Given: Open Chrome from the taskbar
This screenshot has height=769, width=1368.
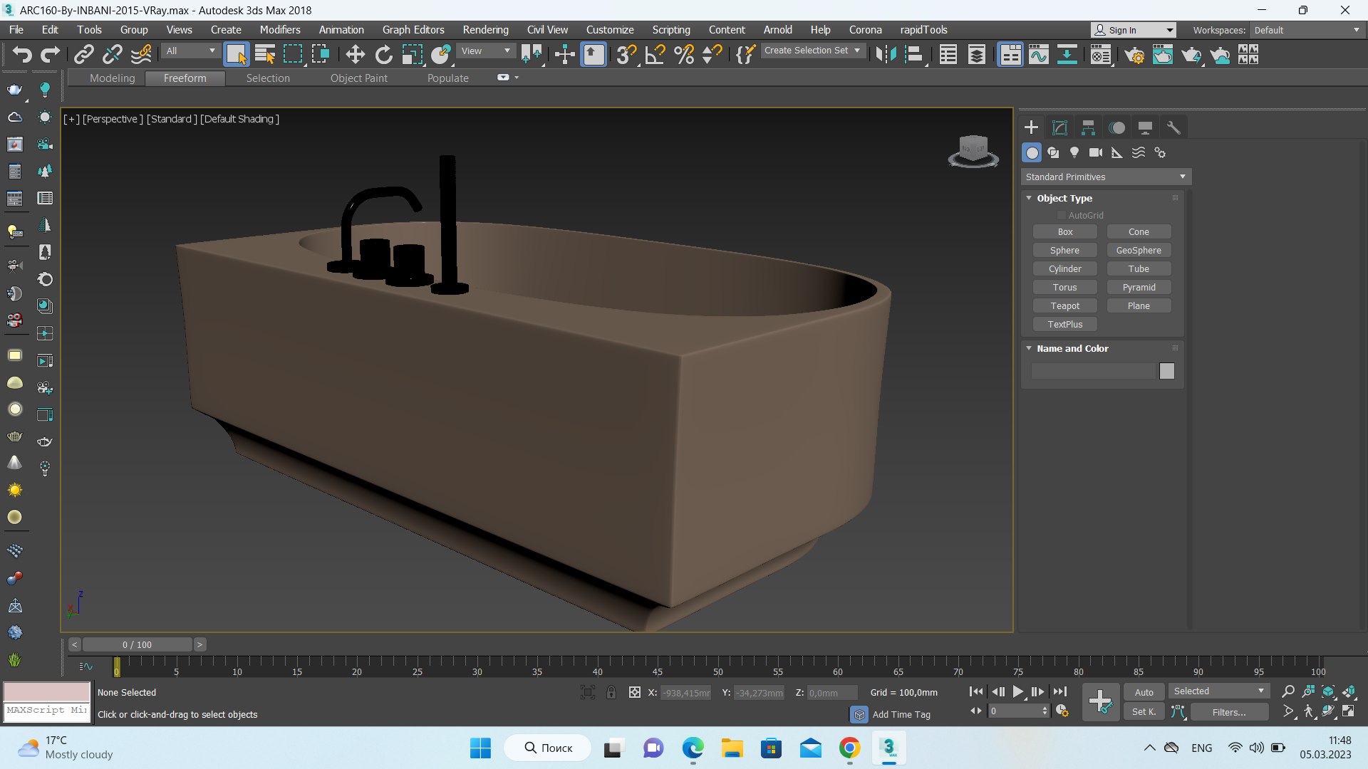Looking at the screenshot, I should click(x=849, y=748).
